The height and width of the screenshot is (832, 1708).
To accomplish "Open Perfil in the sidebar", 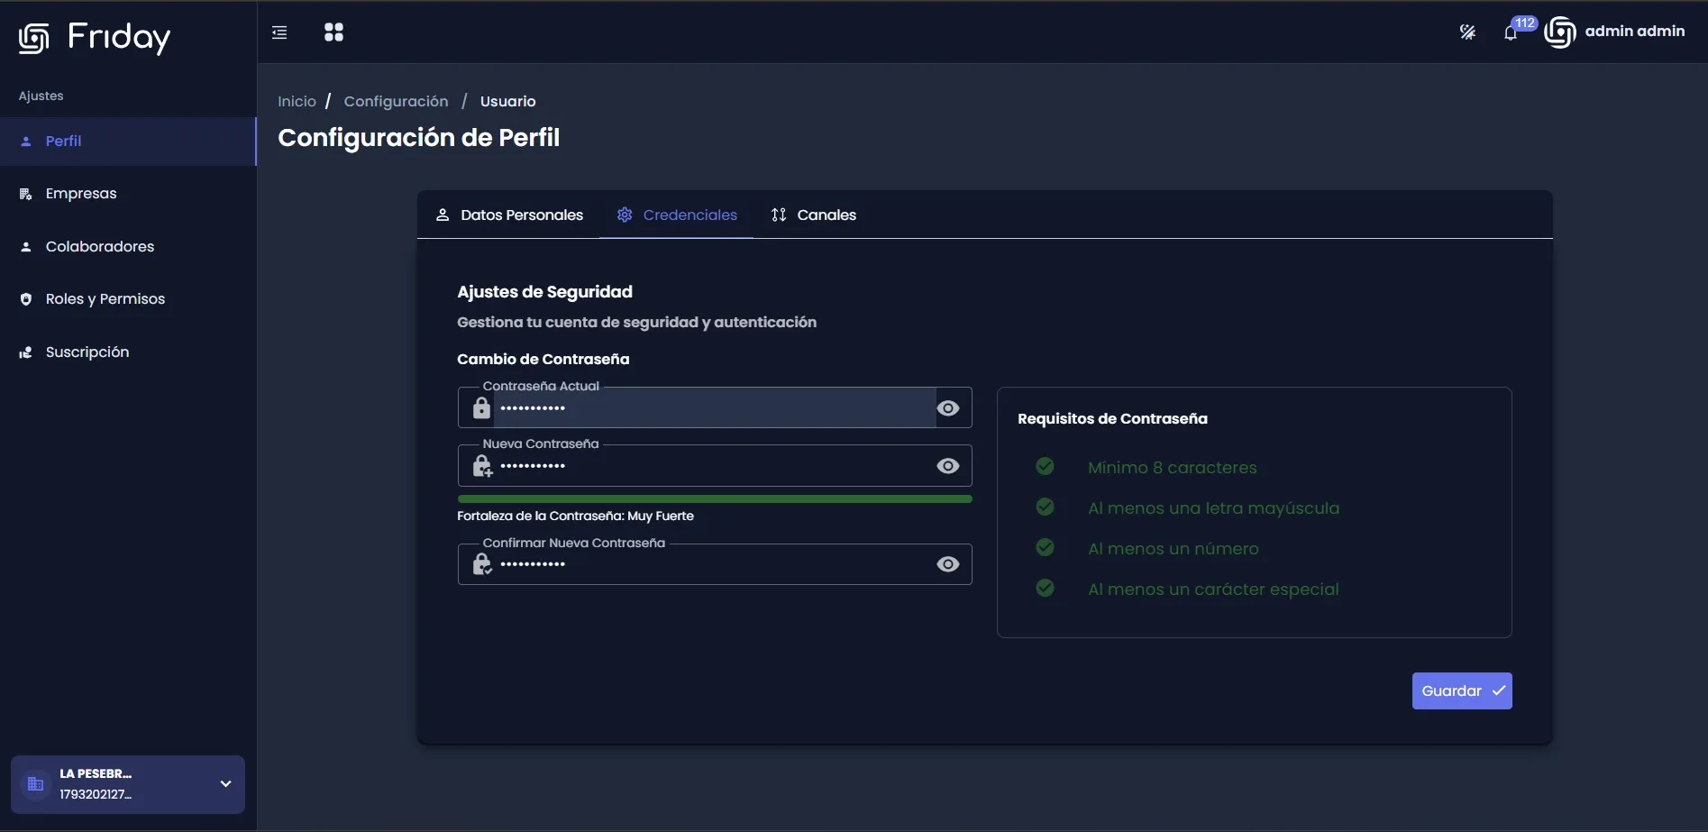I will [x=128, y=142].
